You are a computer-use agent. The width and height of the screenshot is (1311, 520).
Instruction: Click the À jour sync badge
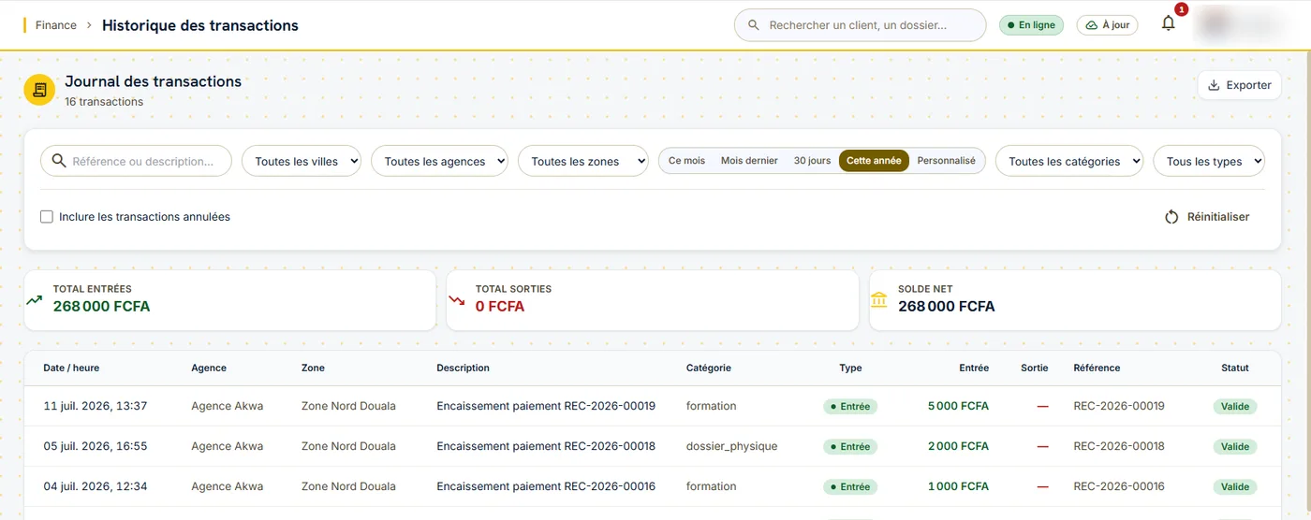1107,25
